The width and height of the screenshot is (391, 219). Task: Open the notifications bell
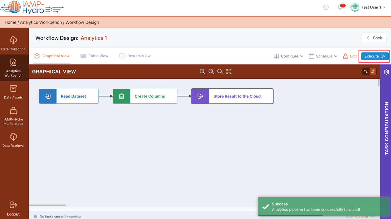(340, 7)
